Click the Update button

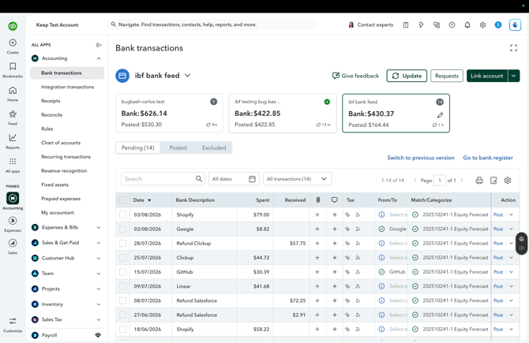(x=407, y=76)
